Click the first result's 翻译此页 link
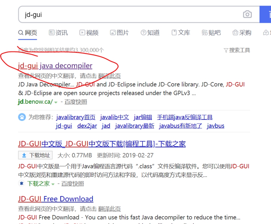This screenshot has width=271, height=224. pyautogui.click(x=109, y=76)
